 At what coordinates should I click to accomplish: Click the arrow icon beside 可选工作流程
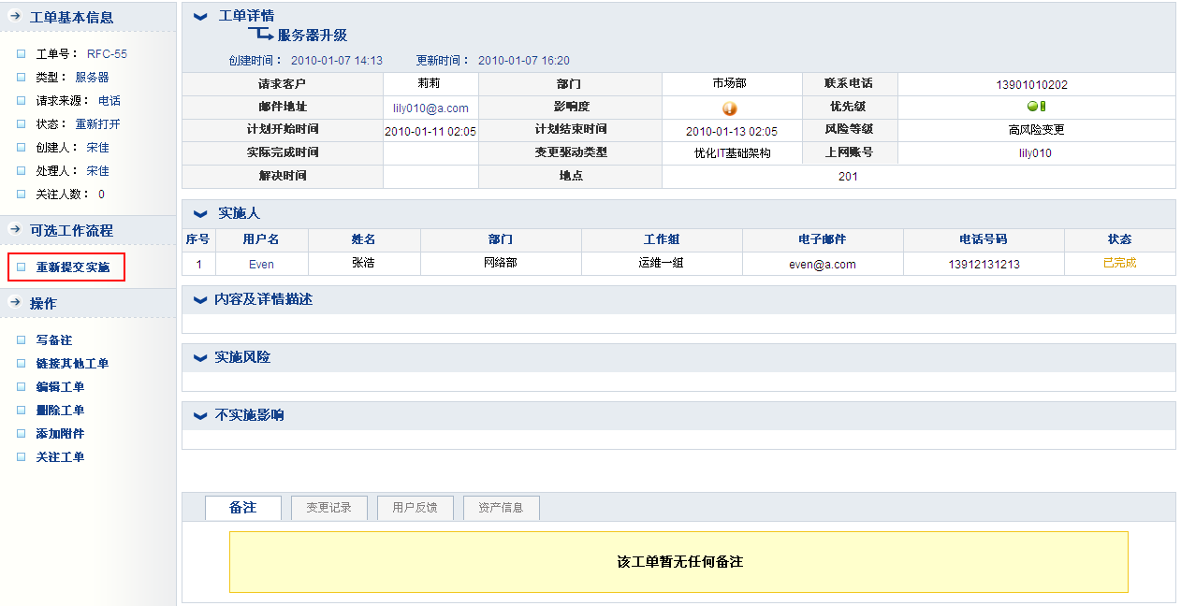(x=15, y=230)
